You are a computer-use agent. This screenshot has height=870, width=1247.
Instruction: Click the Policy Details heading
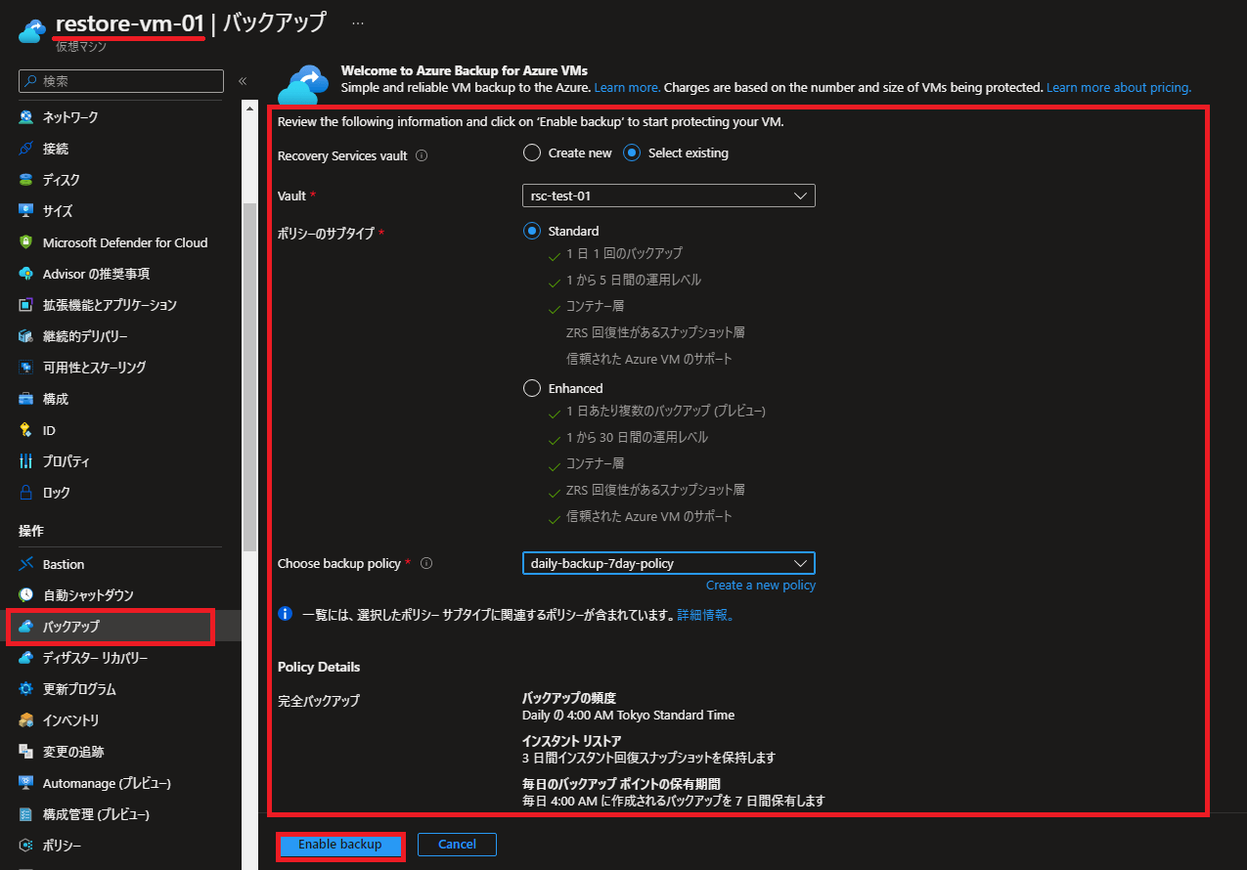pos(319,667)
